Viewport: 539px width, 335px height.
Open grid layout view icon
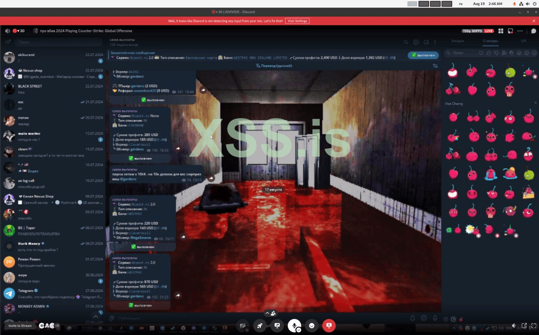point(501,31)
